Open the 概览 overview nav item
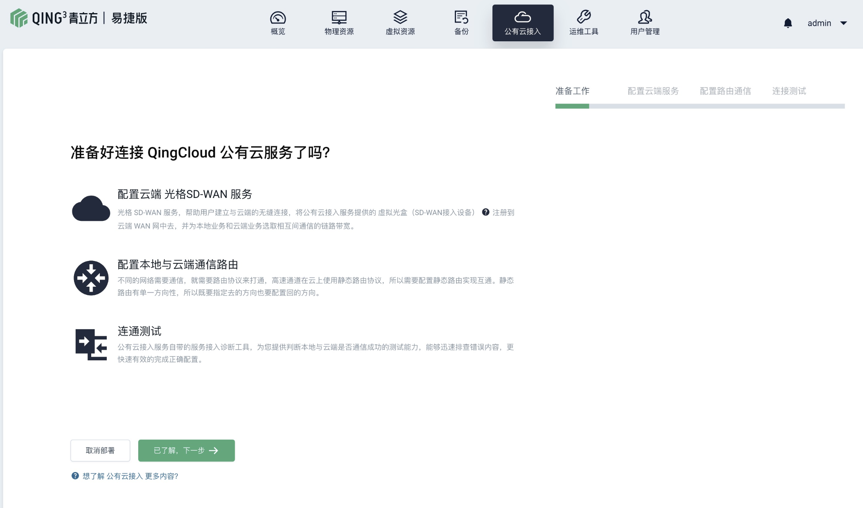The width and height of the screenshot is (863, 508). (x=278, y=23)
